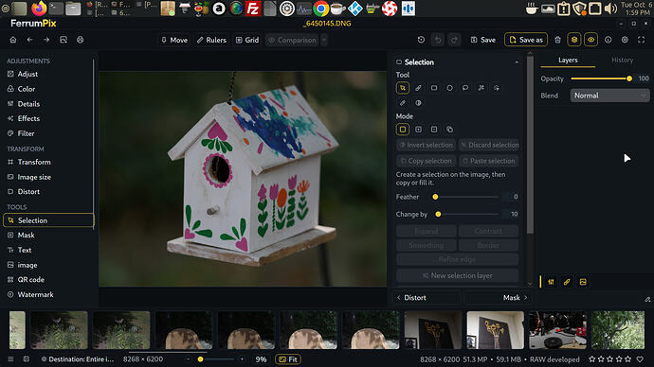The height and width of the screenshot is (367, 654).
Task: Open the settings gear icon in toolbar
Action: pos(625,40)
